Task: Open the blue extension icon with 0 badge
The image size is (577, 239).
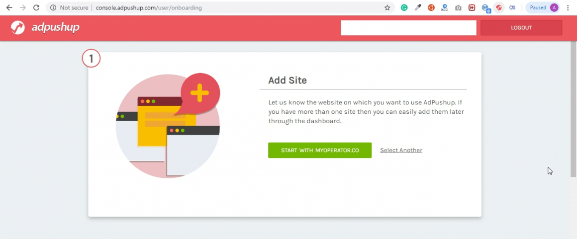Action: 486,8
